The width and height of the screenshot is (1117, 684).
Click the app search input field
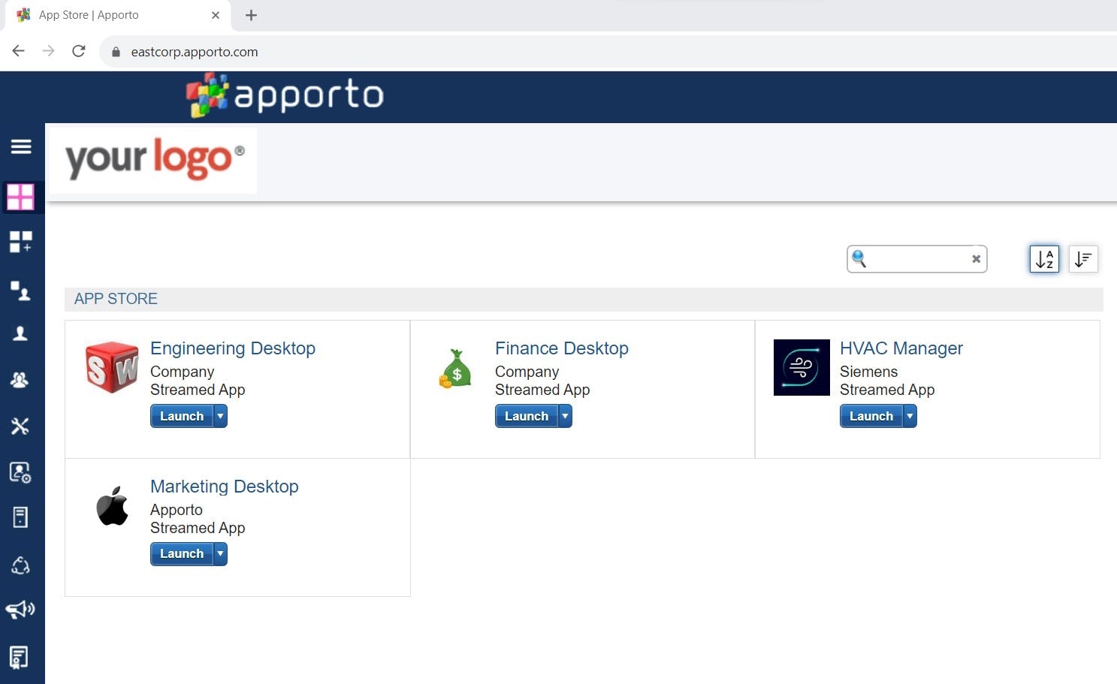coord(918,259)
